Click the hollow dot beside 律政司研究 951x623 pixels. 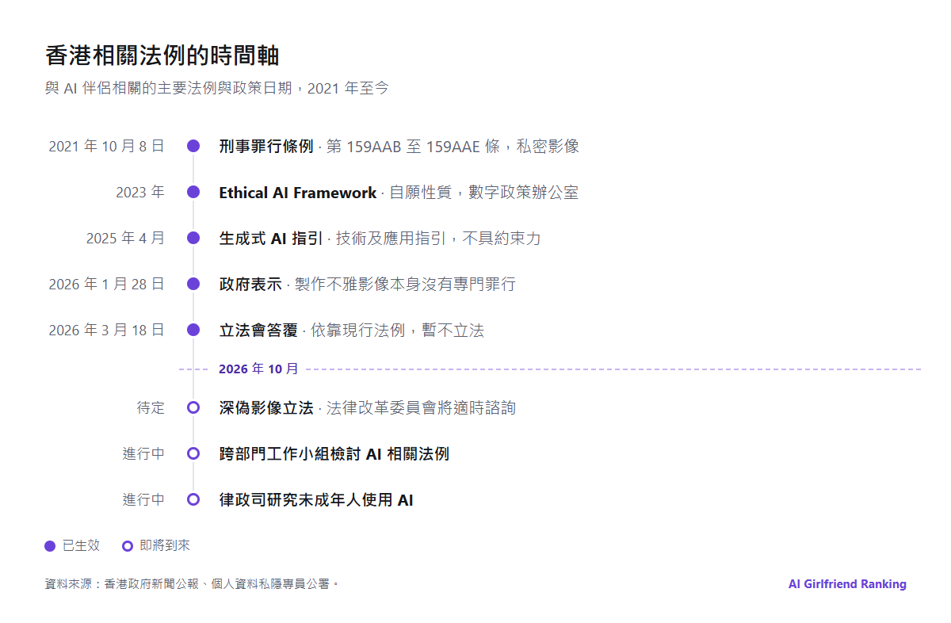[x=193, y=499]
